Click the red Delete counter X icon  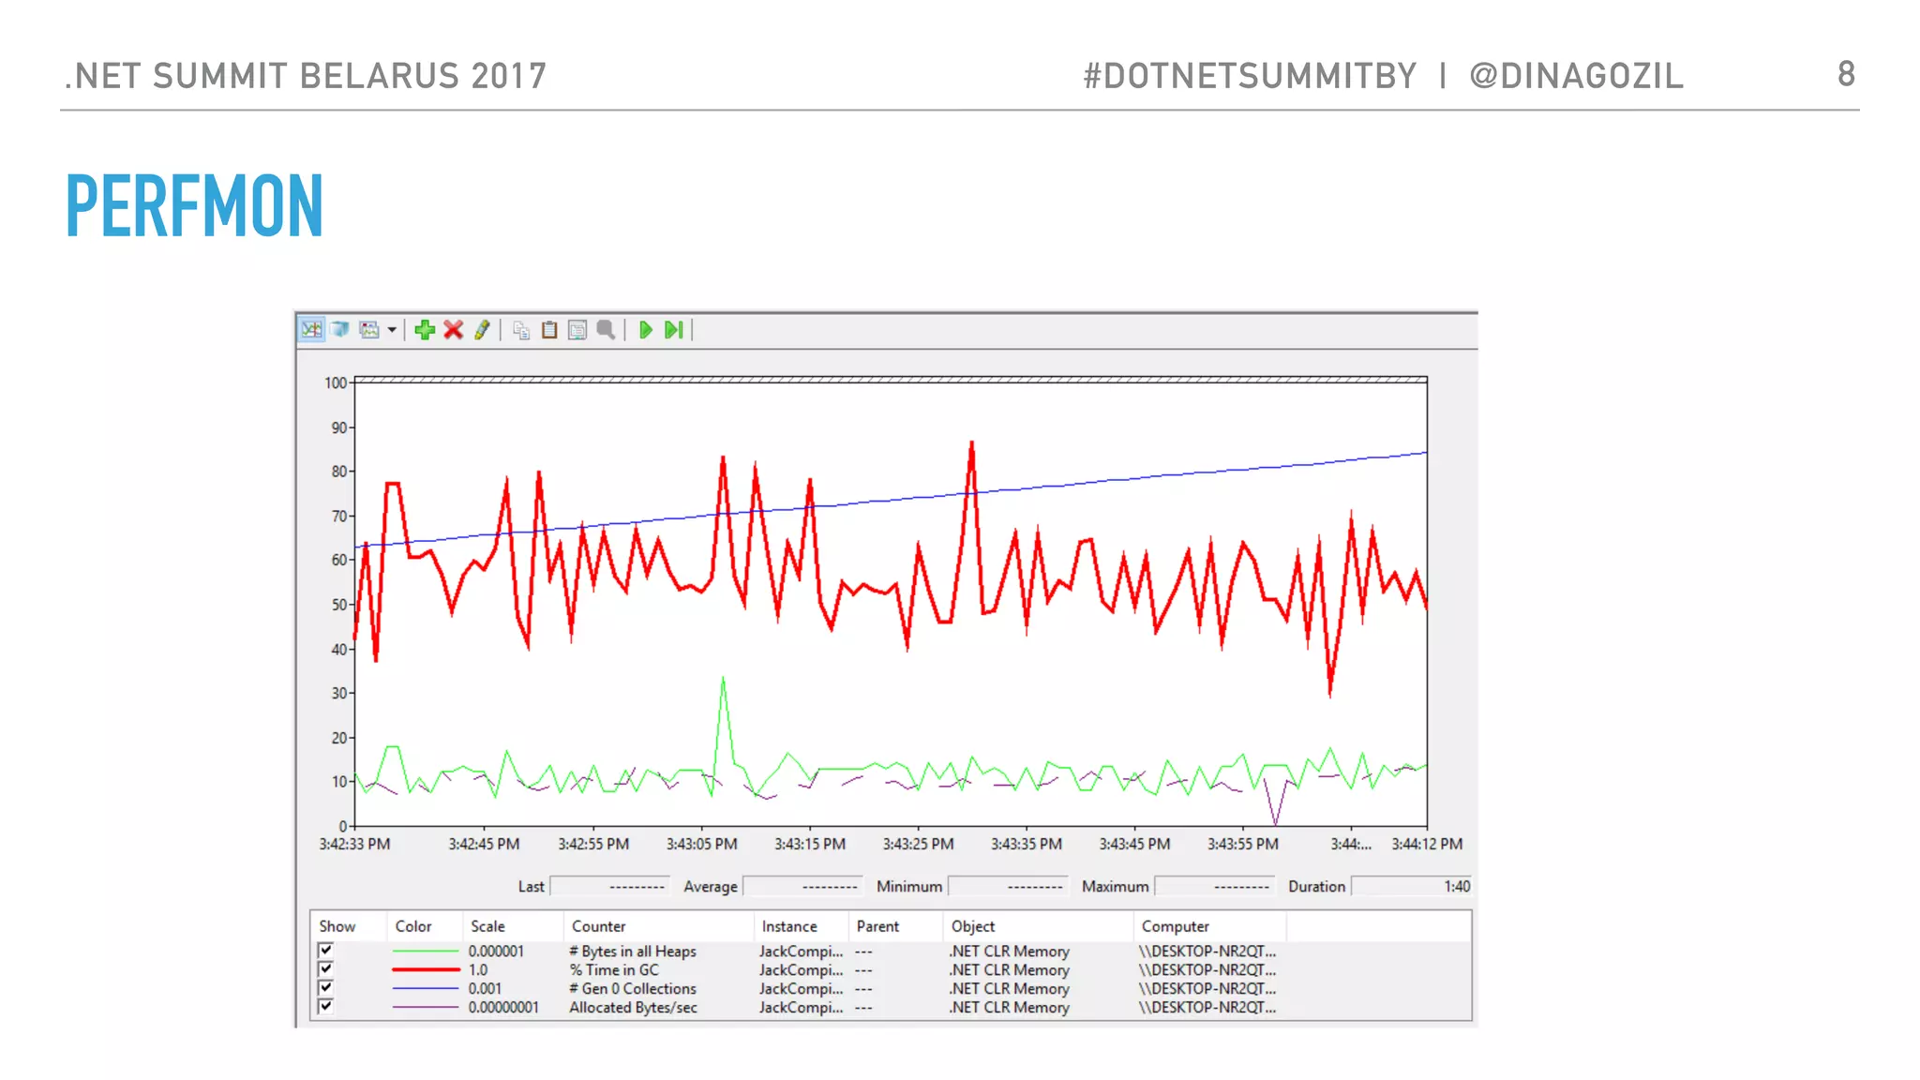454,330
